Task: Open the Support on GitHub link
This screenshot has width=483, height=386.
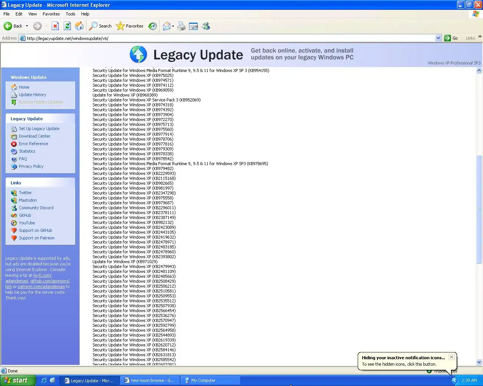Action: pos(35,230)
